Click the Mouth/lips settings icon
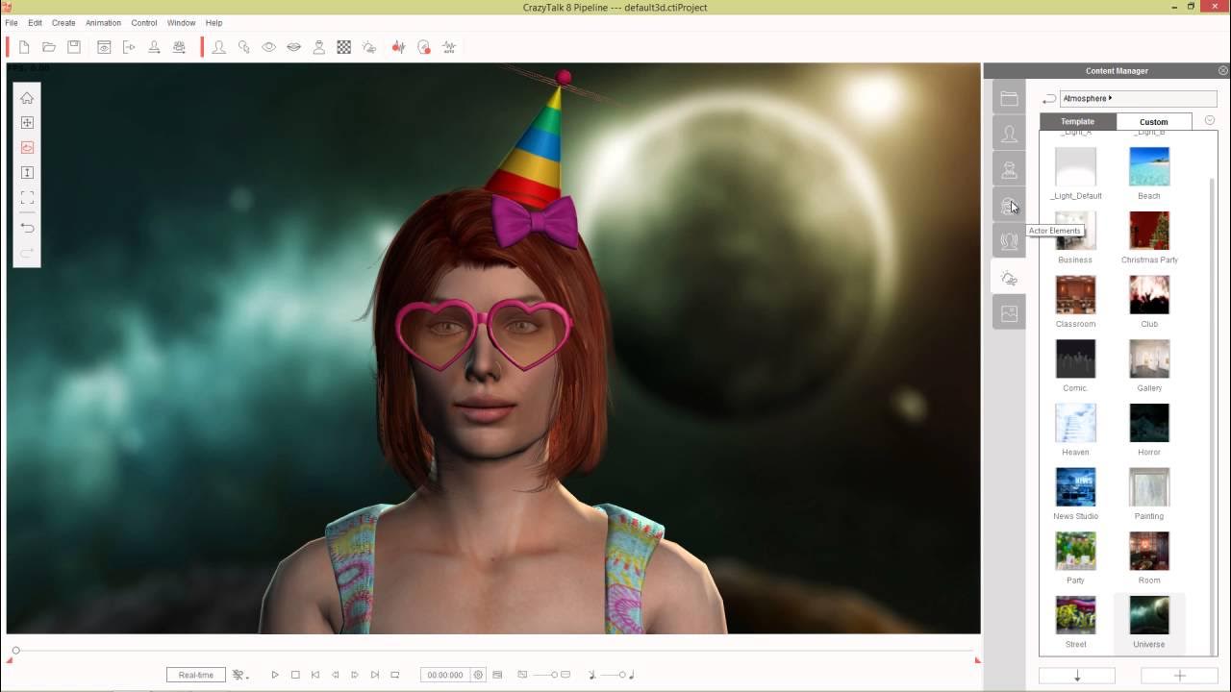This screenshot has width=1231, height=692. point(294,47)
